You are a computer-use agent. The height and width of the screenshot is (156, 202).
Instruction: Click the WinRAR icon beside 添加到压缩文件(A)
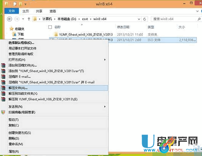3,65
